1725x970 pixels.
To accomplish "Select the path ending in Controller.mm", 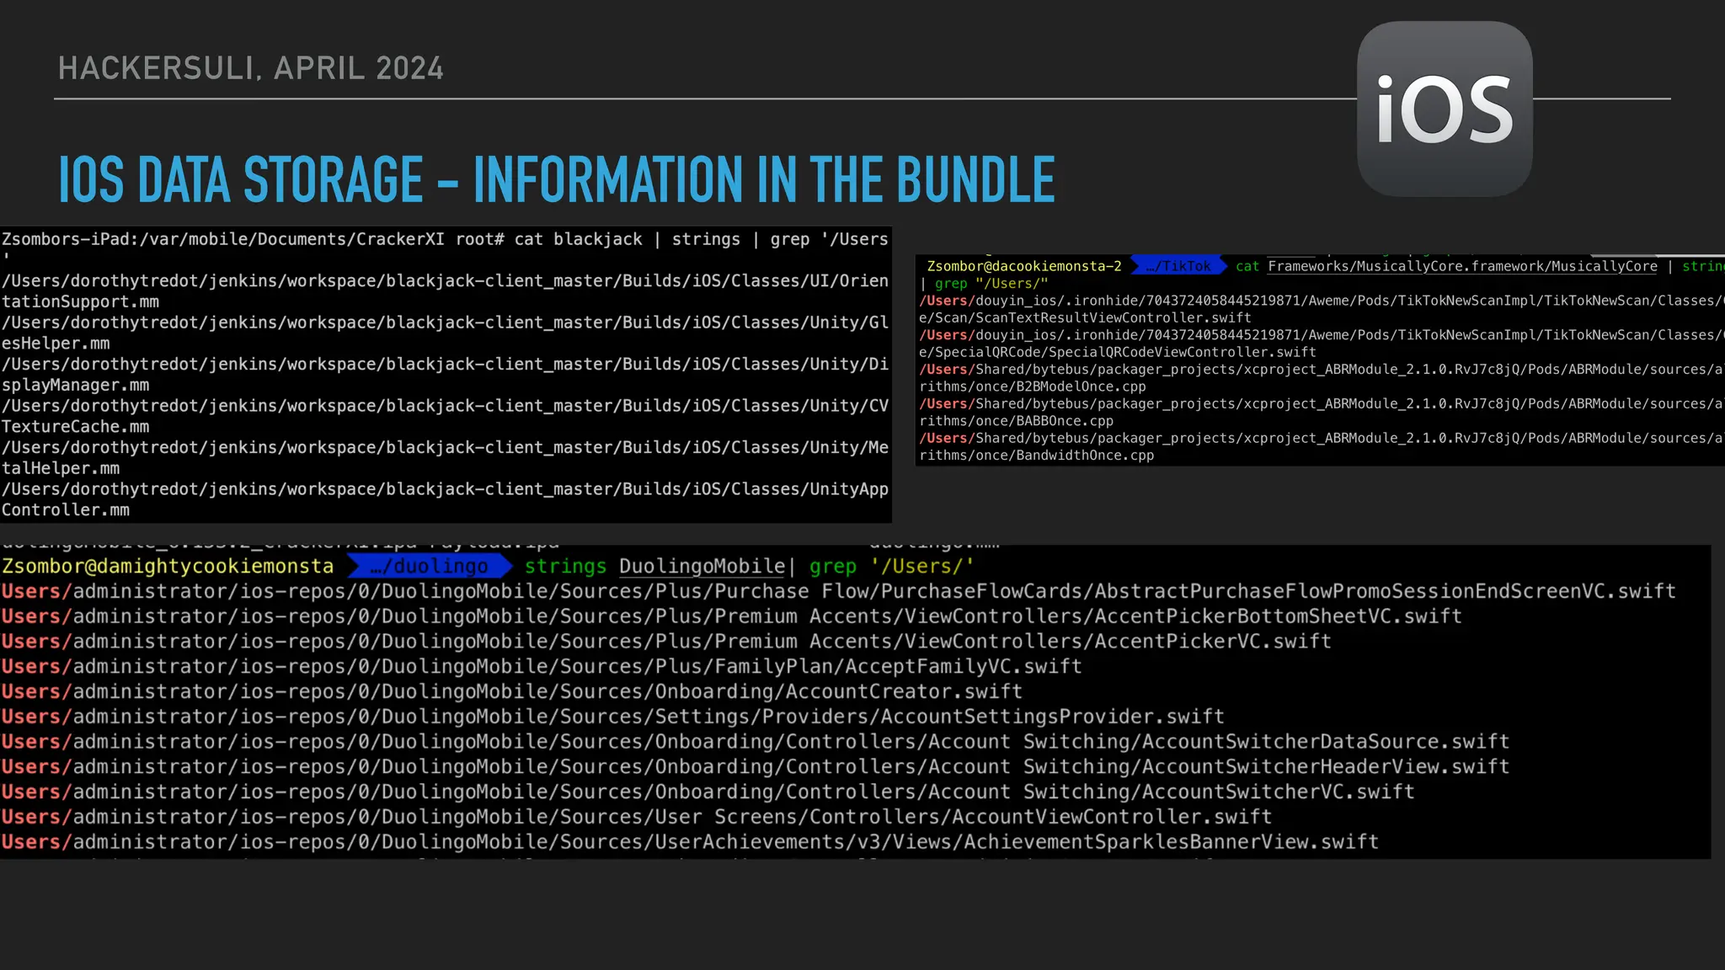I will tap(445, 499).
